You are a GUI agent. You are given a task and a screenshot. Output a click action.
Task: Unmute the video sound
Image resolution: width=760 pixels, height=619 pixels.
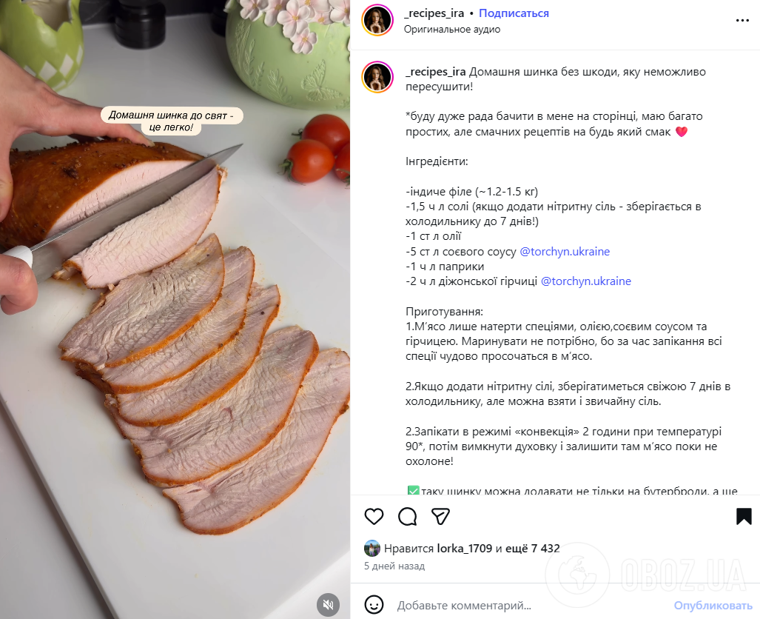point(328,605)
